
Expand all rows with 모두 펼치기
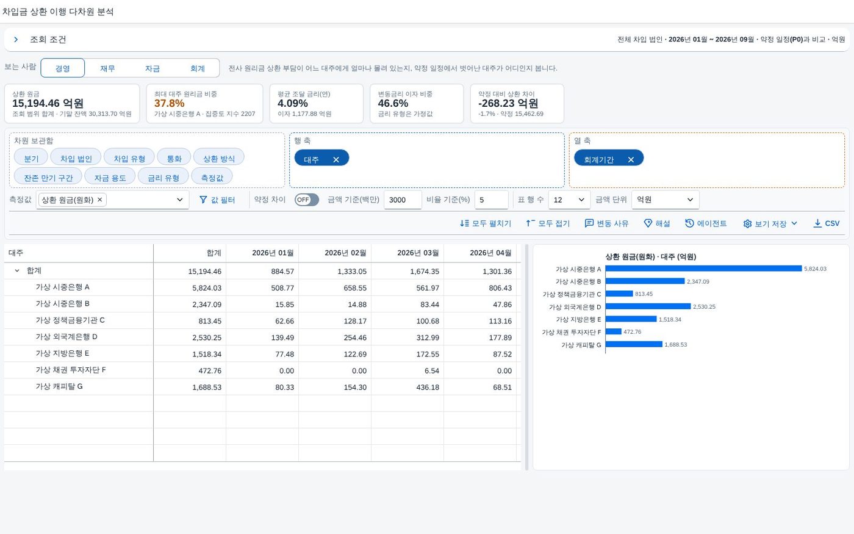pos(486,223)
